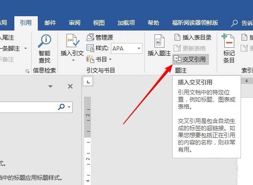Click the 管理源 button
Image resolution: width=253 pixels, height=185 pixels.
(x=99, y=37)
